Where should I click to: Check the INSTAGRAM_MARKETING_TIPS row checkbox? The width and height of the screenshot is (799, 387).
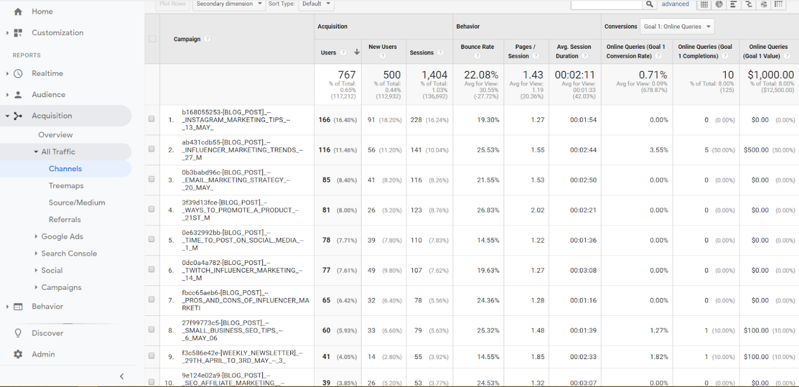tap(151, 118)
